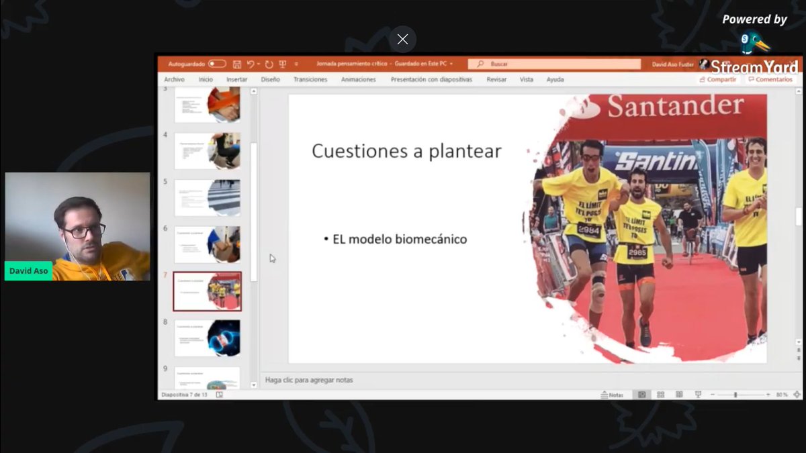Select slide 9 thumbnail
This screenshot has height=453, width=806.
(x=207, y=378)
